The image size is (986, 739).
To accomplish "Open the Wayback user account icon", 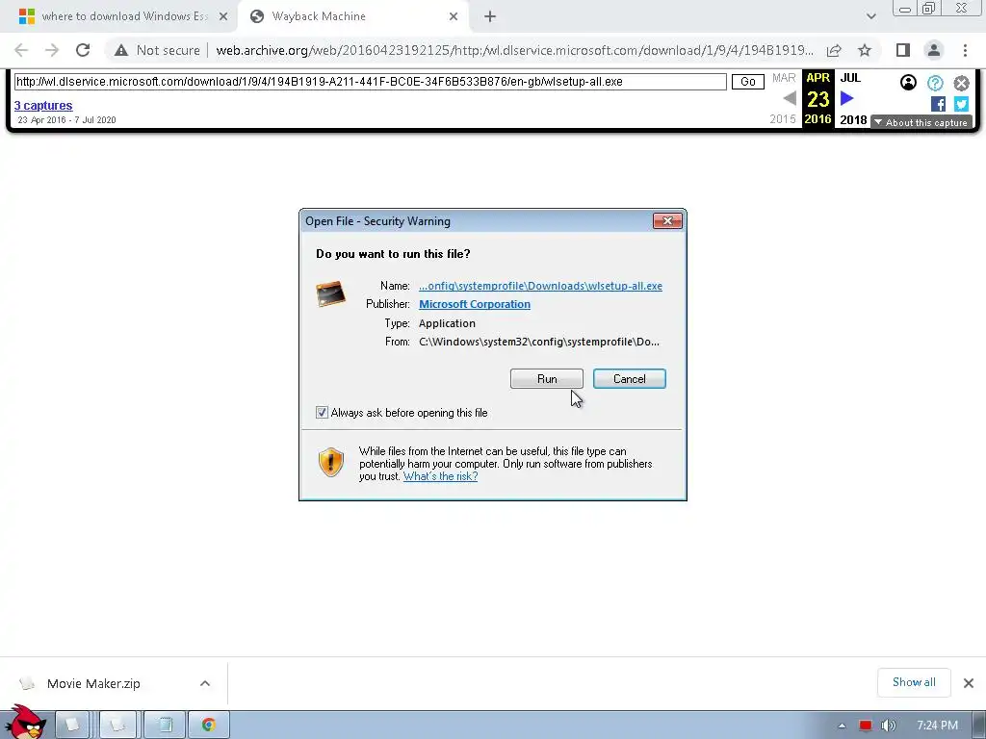I will click(x=908, y=83).
